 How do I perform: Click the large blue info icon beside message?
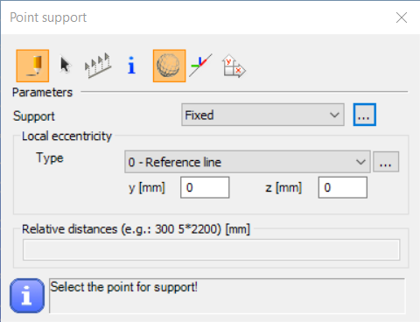27,296
